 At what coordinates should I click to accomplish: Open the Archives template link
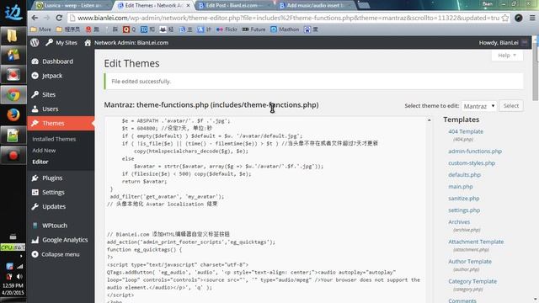click(x=459, y=222)
